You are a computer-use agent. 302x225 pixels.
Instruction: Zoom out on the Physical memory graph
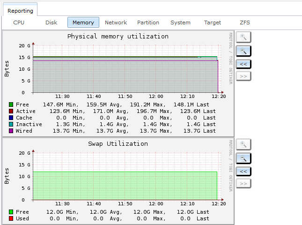point(243,51)
